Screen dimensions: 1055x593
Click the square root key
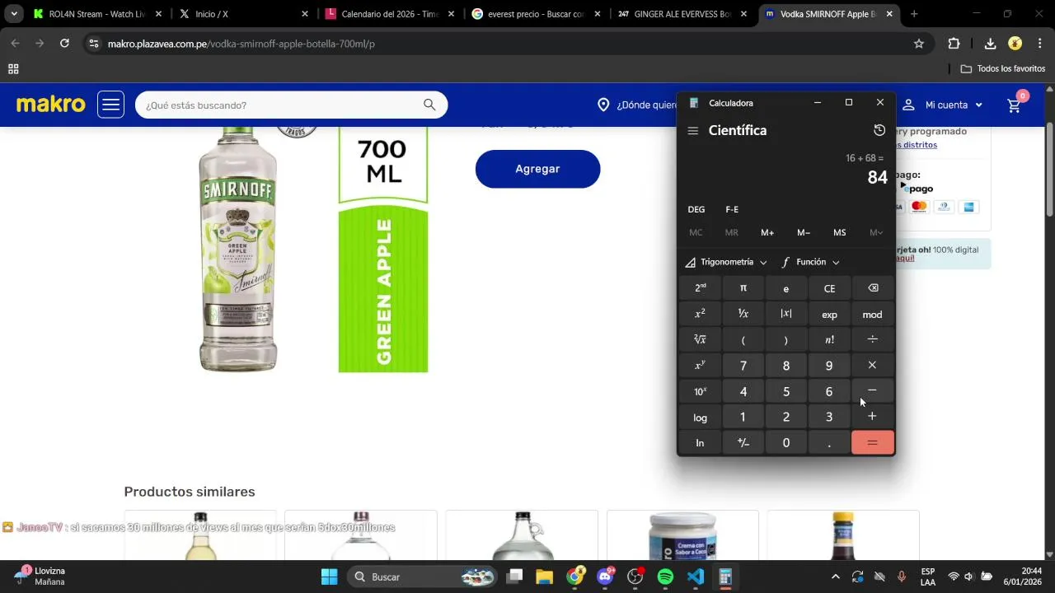pos(700,339)
